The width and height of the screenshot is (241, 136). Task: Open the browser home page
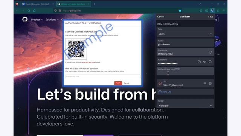34,11
